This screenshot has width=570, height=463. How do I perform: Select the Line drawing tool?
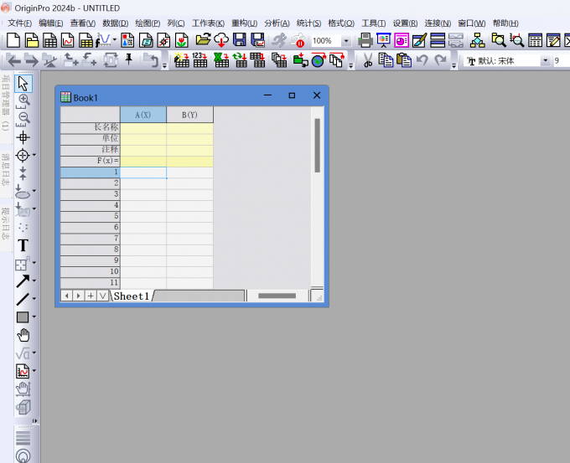(x=23, y=299)
